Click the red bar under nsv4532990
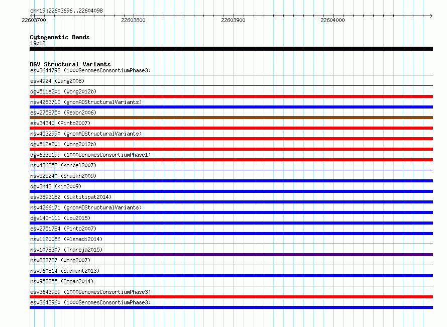 coord(231,139)
